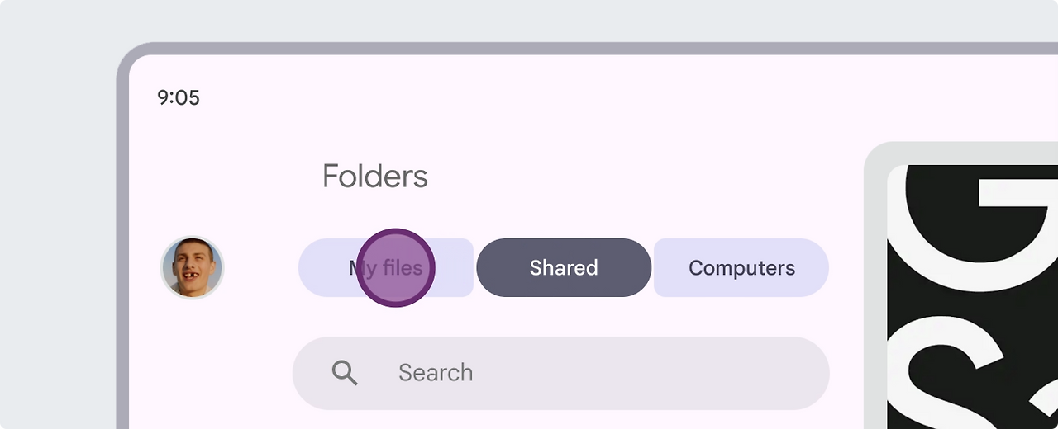Toggle the Shared segmented button
Screen dimensions: 1058x429
(x=564, y=267)
